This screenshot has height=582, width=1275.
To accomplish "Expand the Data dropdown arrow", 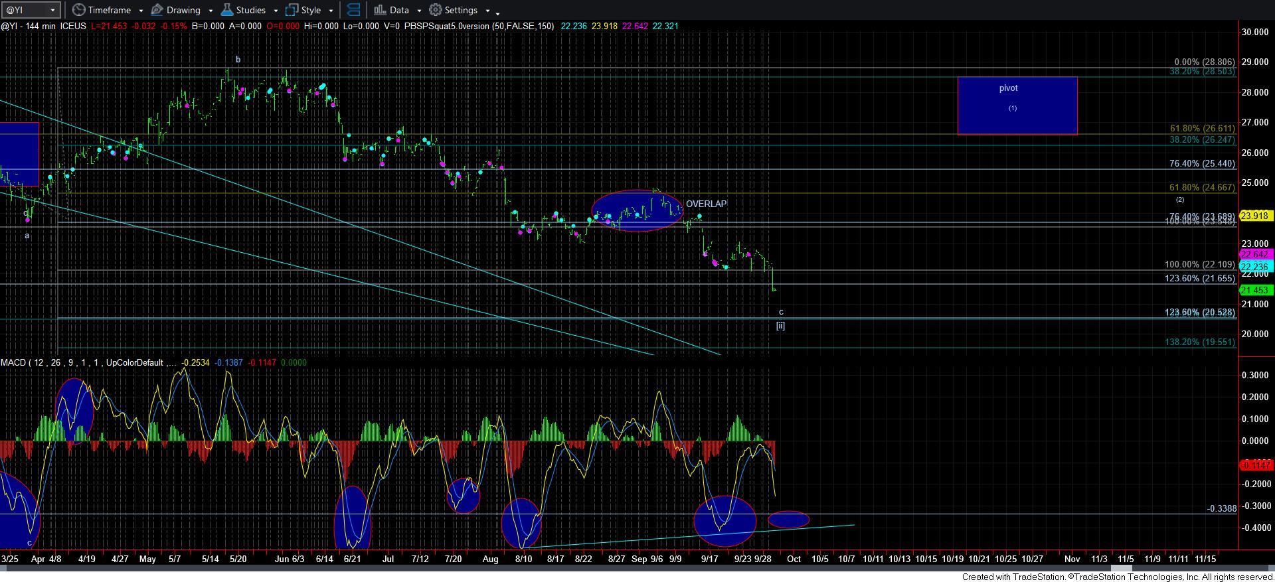I will pyautogui.click(x=418, y=11).
